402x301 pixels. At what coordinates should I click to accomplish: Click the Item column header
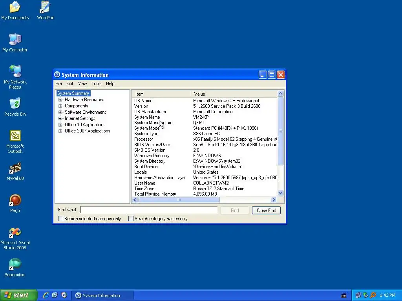coord(161,94)
